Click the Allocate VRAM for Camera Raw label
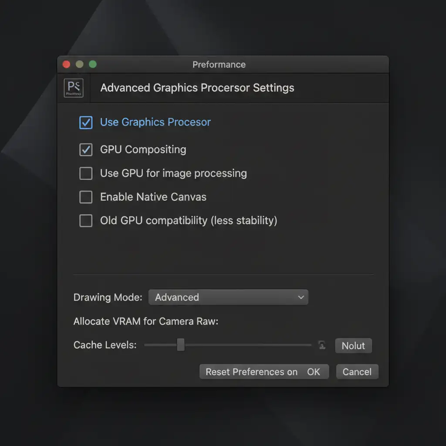 click(x=146, y=321)
